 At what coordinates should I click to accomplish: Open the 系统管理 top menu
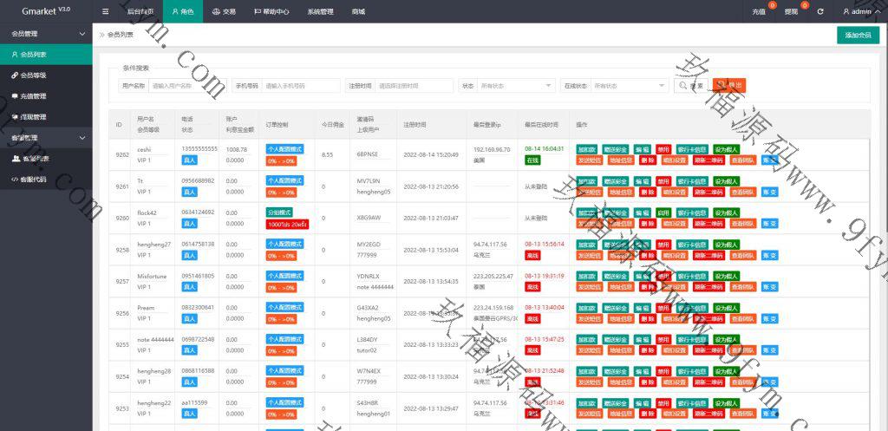pos(319,11)
